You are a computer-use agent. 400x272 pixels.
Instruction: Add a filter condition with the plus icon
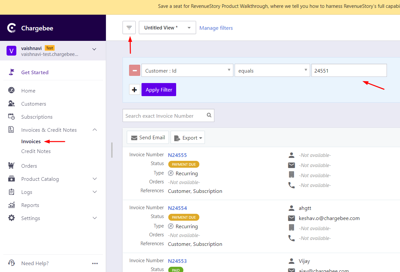tap(134, 89)
